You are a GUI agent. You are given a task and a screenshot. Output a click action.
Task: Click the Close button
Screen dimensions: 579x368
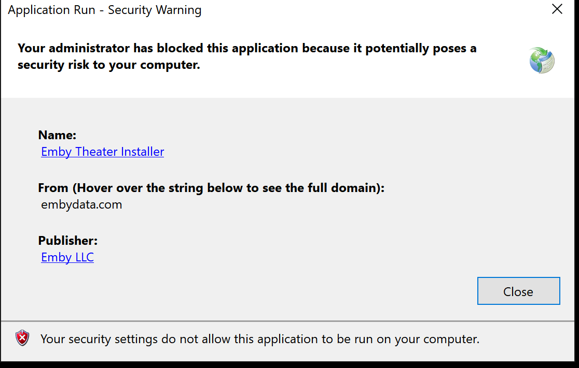pyautogui.click(x=518, y=291)
